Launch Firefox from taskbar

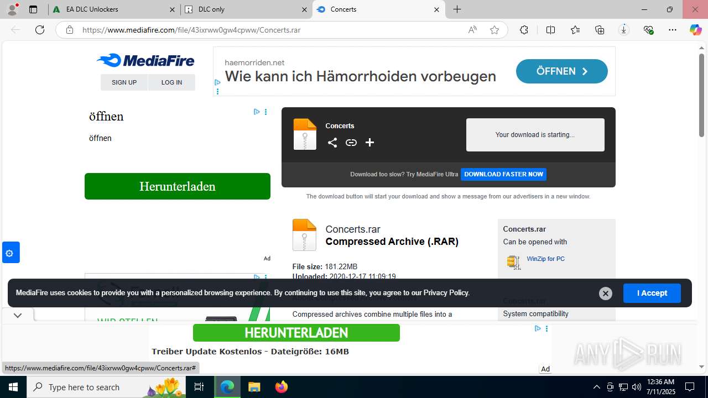282,387
